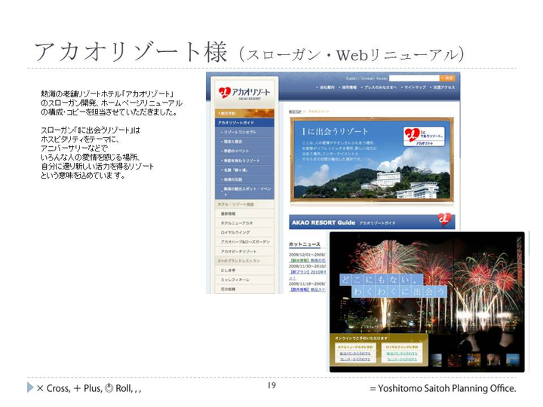Viewport: 543px width, 407px height.
Task: Open 地域の伝説 in sidebar
Action: (x=244, y=179)
